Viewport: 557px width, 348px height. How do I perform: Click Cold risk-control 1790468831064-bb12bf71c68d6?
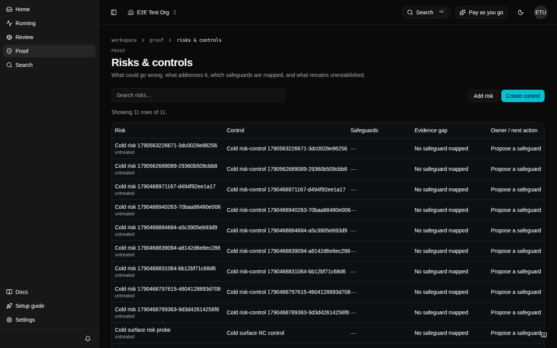coord(286,271)
